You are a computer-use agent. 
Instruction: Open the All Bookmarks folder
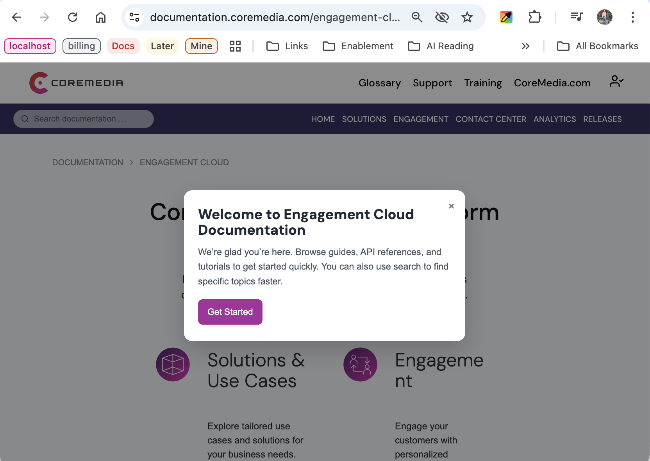(598, 46)
